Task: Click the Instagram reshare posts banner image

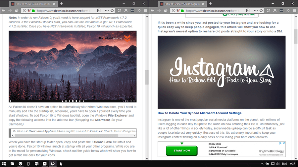Action: pyautogui.click(x=222, y=72)
